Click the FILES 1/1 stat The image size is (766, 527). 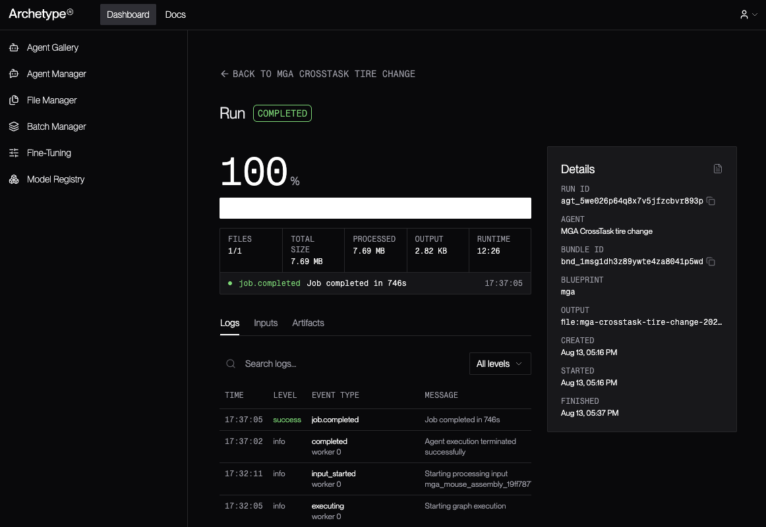coord(251,250)
